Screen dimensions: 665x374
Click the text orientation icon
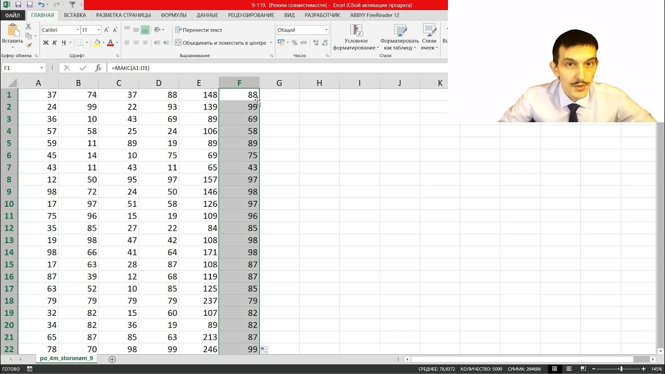(x=158, y=30)
